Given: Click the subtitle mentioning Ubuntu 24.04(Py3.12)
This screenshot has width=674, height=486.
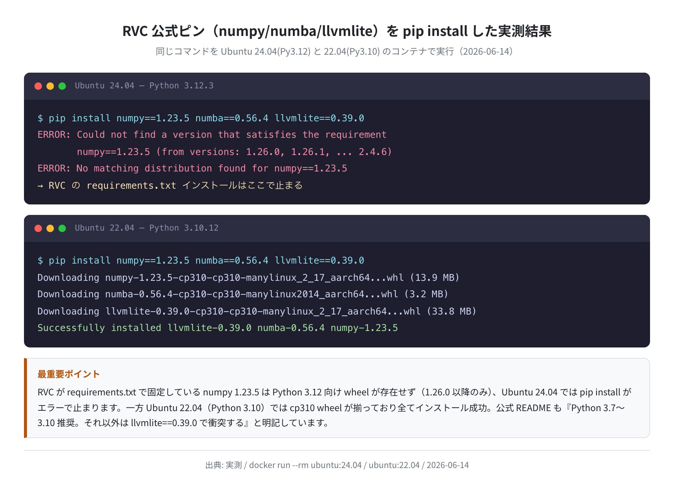Looking at the screenshot, I should [334, 52].
